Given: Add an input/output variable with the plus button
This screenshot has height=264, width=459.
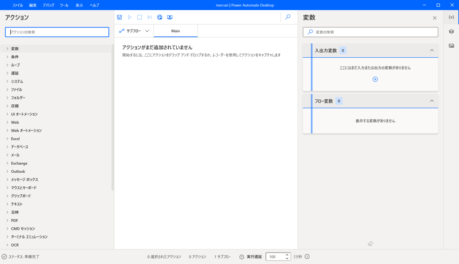Looking at the screenshot, I should click(375, 79).
